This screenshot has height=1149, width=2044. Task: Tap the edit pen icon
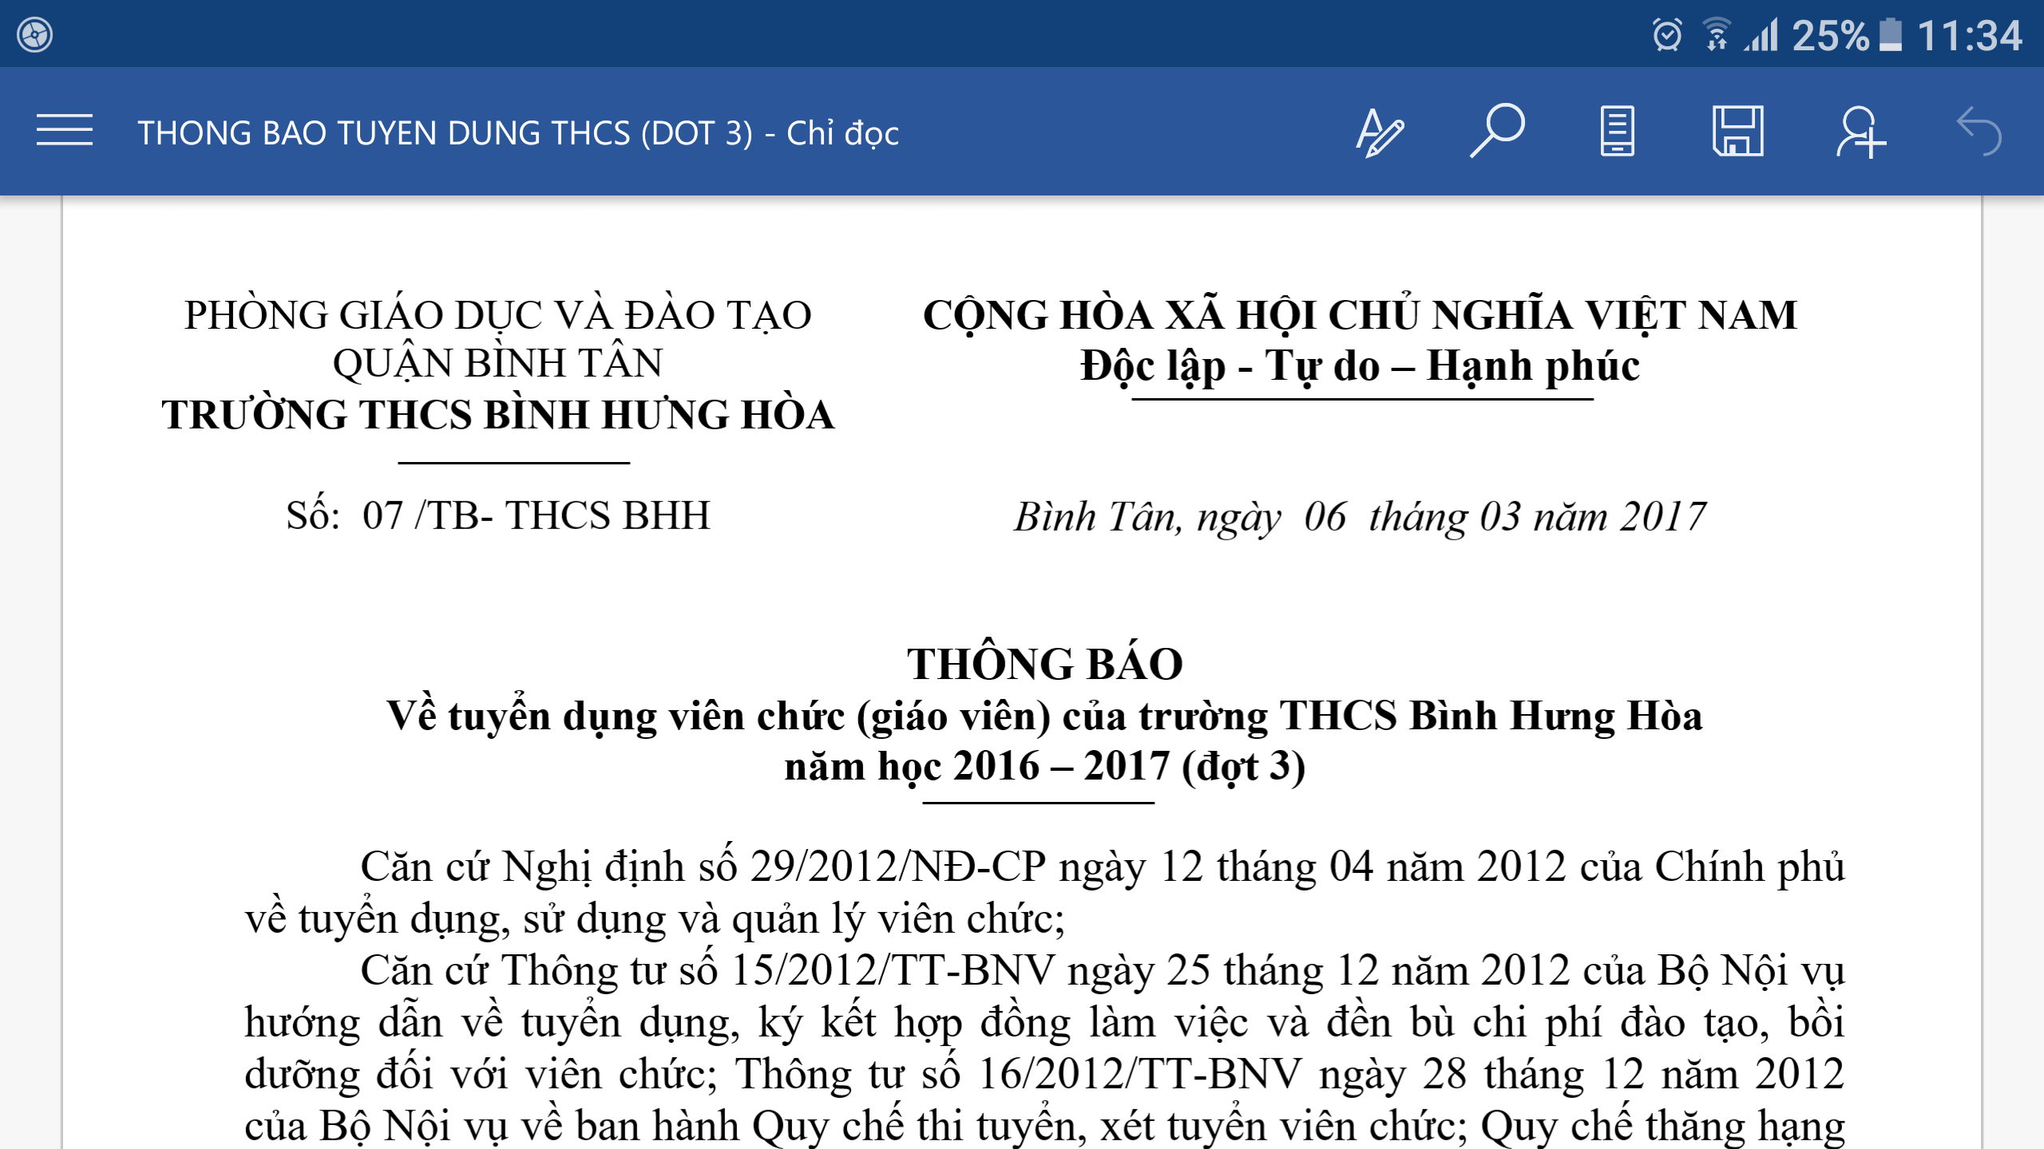1379,132
